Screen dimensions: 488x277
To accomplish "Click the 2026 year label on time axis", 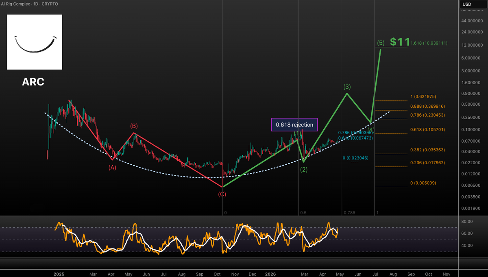I will [x=270, y=274].
